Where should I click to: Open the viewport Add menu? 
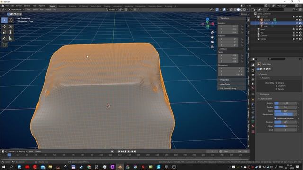coord(42,9)
